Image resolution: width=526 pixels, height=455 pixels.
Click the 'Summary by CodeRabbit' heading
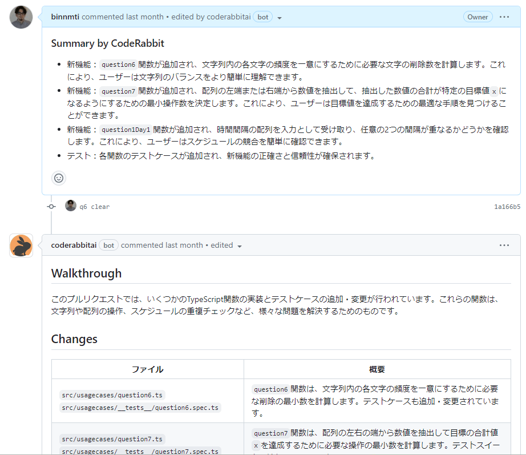(x=108, y=43)
